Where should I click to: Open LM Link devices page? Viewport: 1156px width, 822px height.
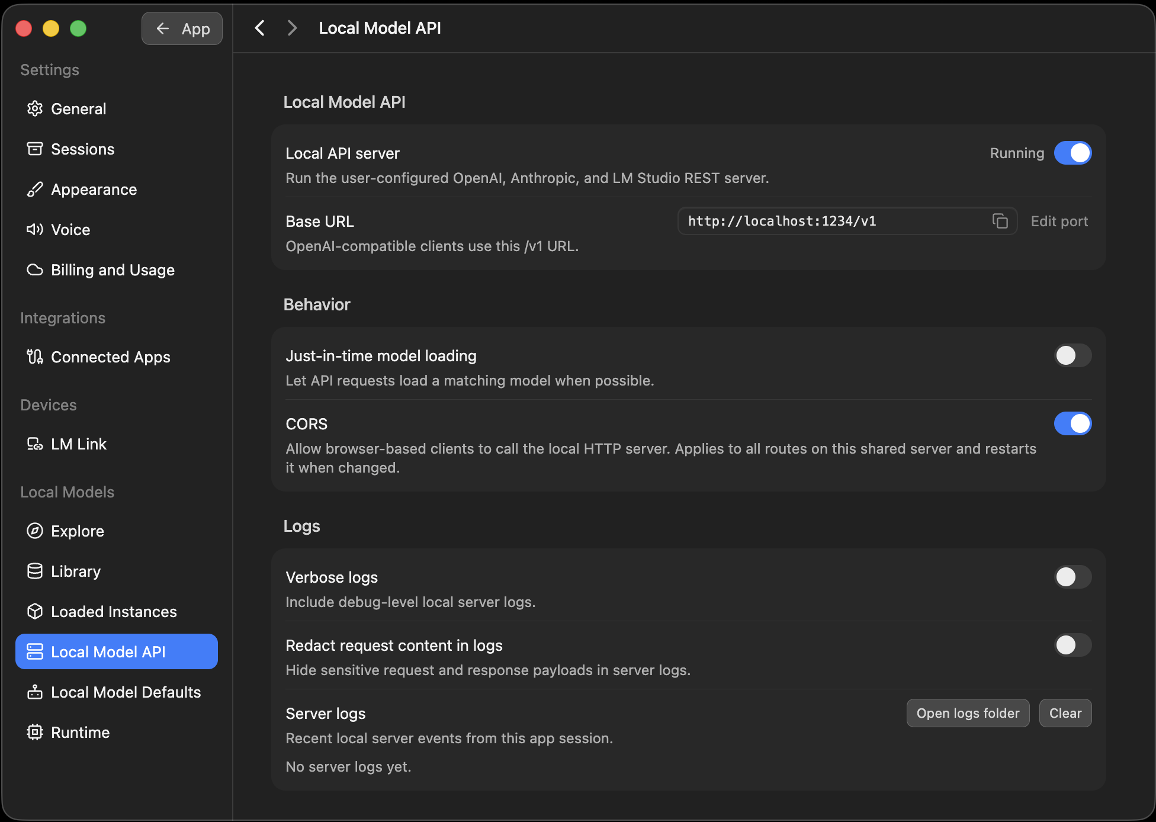click(117, 444)
